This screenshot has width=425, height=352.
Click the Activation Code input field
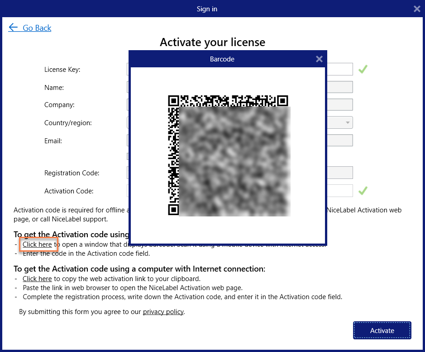(x=339, y=190)
